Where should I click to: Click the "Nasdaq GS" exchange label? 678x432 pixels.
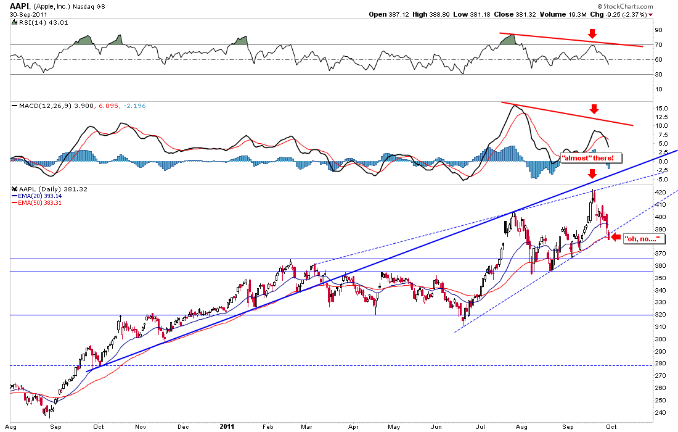[x=91, y=7]
